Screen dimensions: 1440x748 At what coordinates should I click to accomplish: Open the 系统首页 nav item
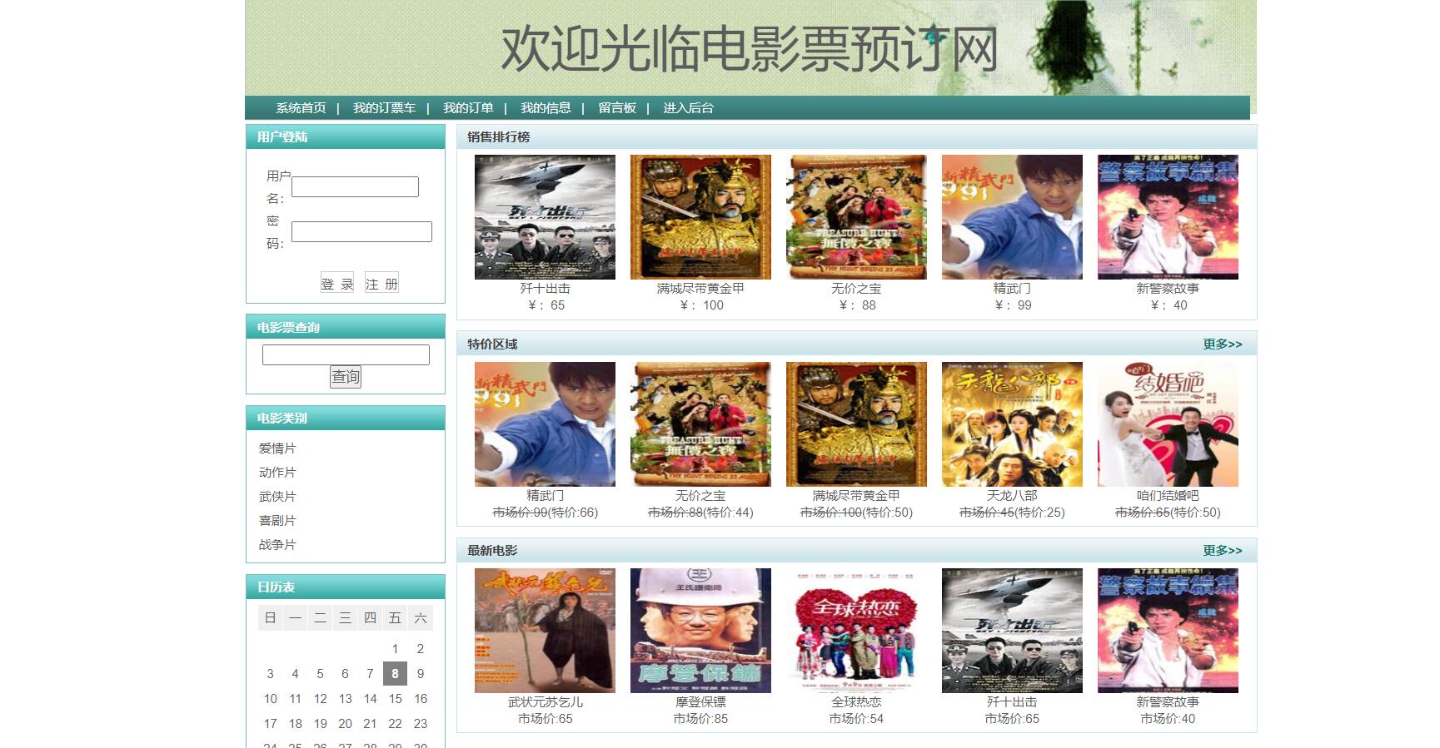301,108
